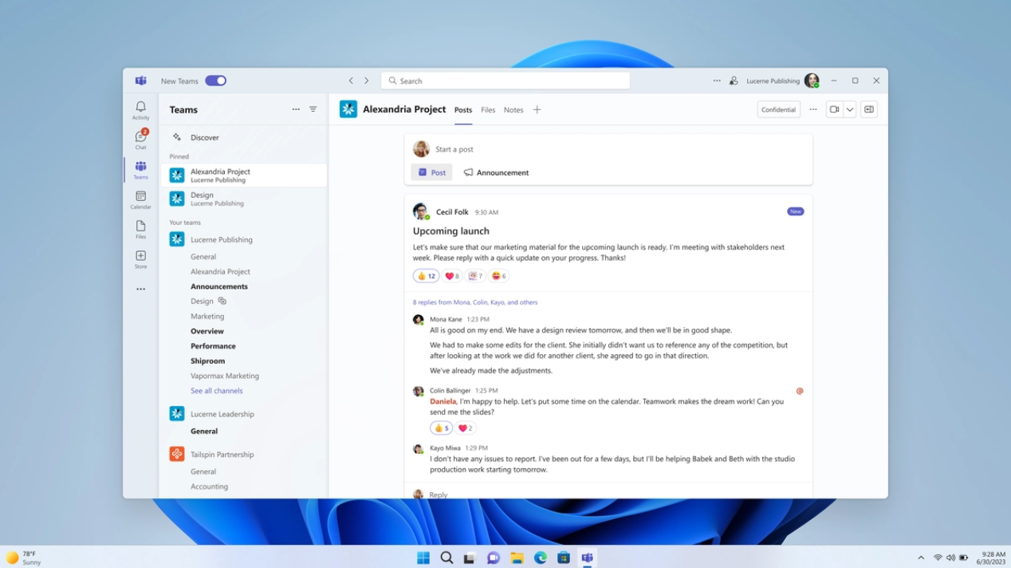Switch to the Files tab

pos(488,110)
